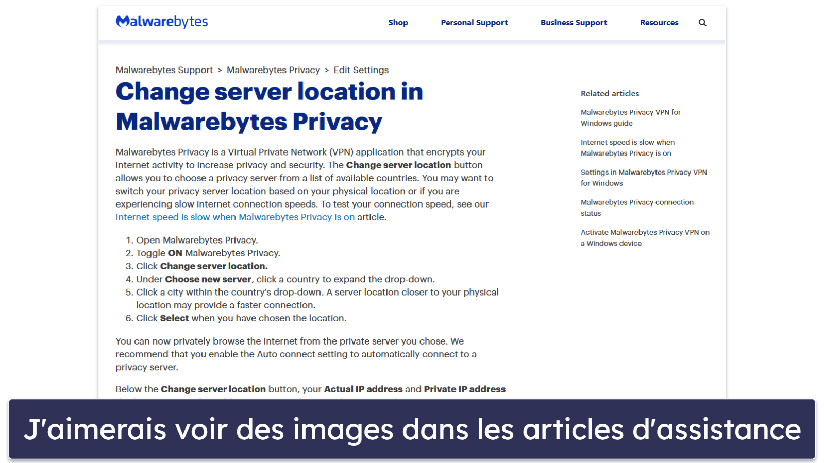The height and width of the screenshot is (463, 824).
Task: Open related article 'Internet speed is slow when Malwarebytes Privacy is on'
Action: [628, 148]
